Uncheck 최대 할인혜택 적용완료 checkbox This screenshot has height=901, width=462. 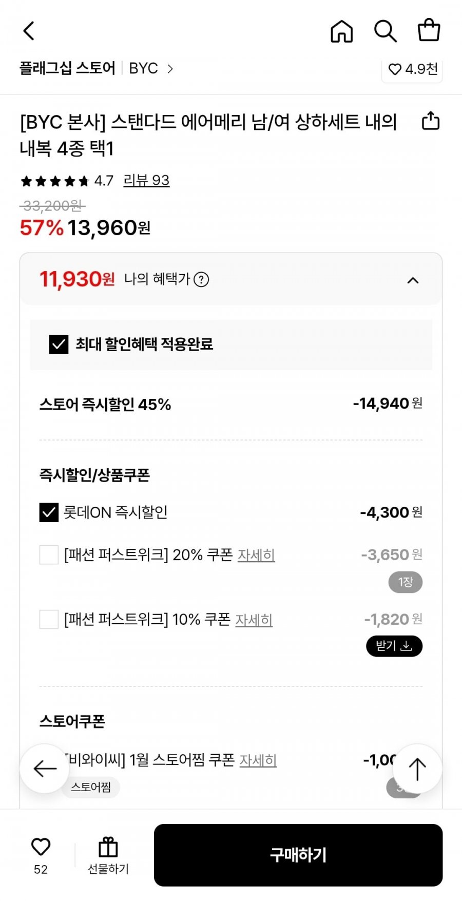59,344
